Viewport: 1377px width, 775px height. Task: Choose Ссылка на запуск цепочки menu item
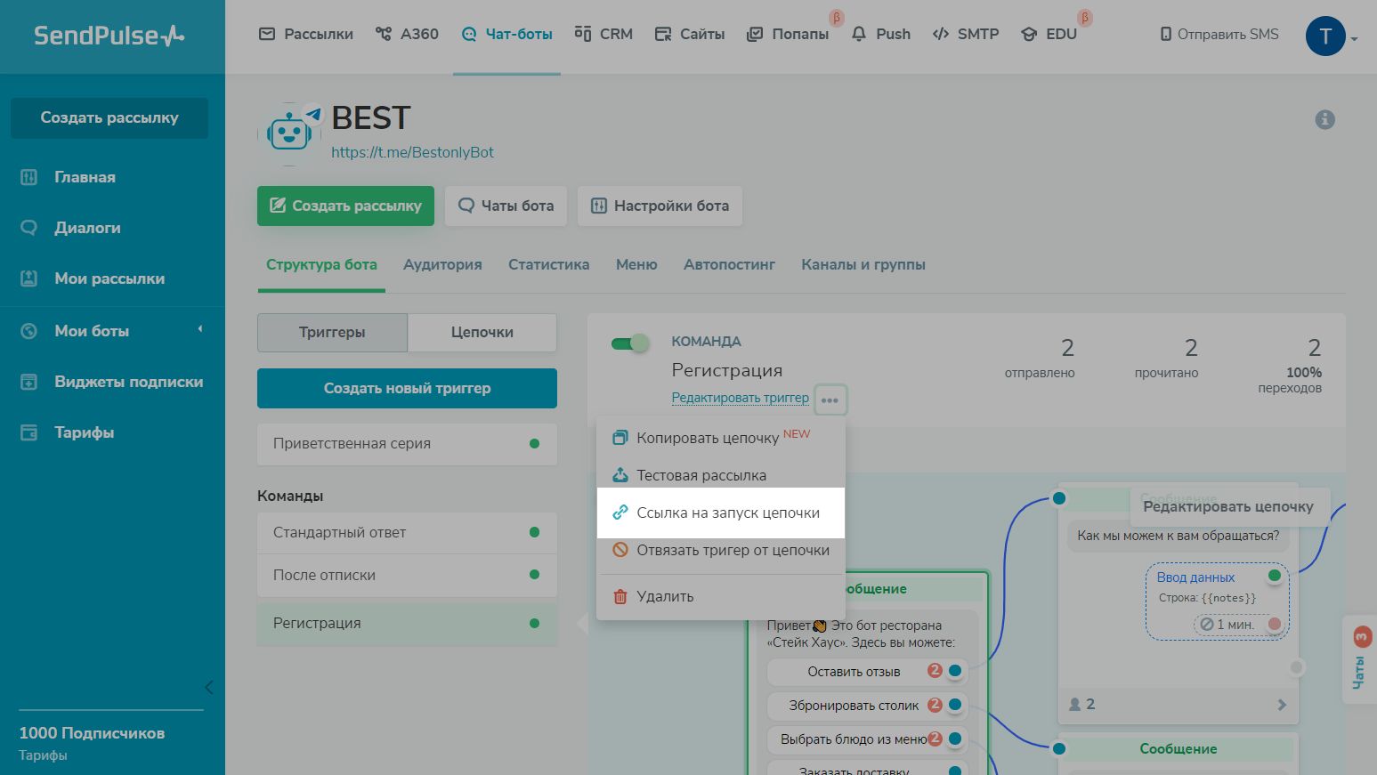coord(727,513)
